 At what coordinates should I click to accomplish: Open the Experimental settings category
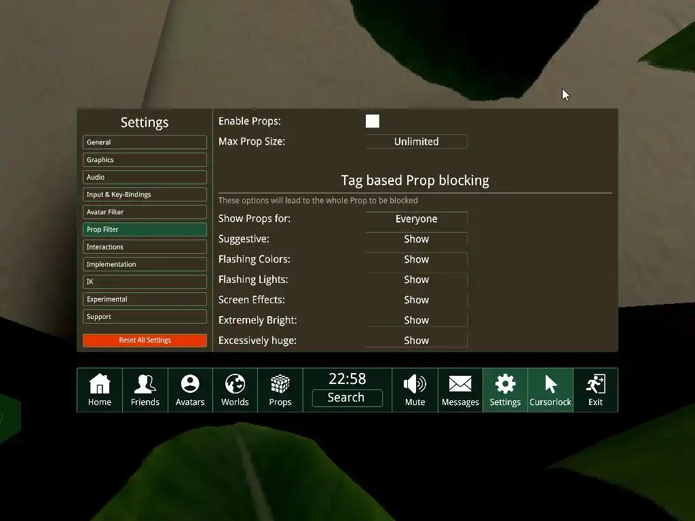(145, 299)
